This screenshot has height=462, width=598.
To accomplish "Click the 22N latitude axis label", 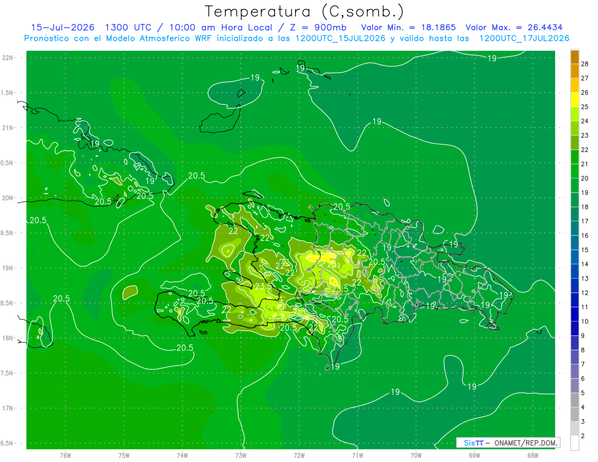I will [x=8, y=58].
